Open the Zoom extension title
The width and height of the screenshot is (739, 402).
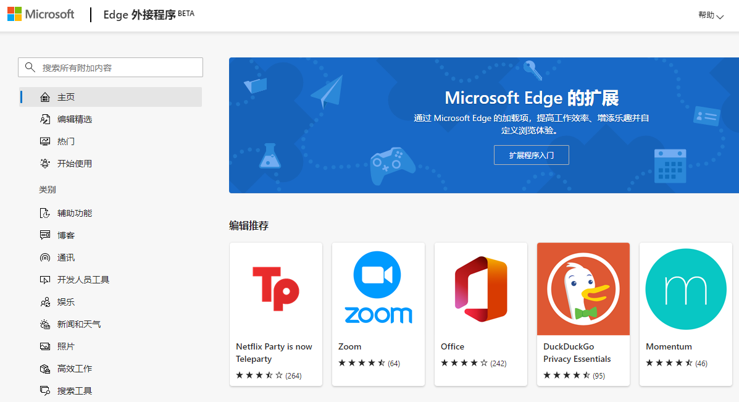tap(349, 346)
